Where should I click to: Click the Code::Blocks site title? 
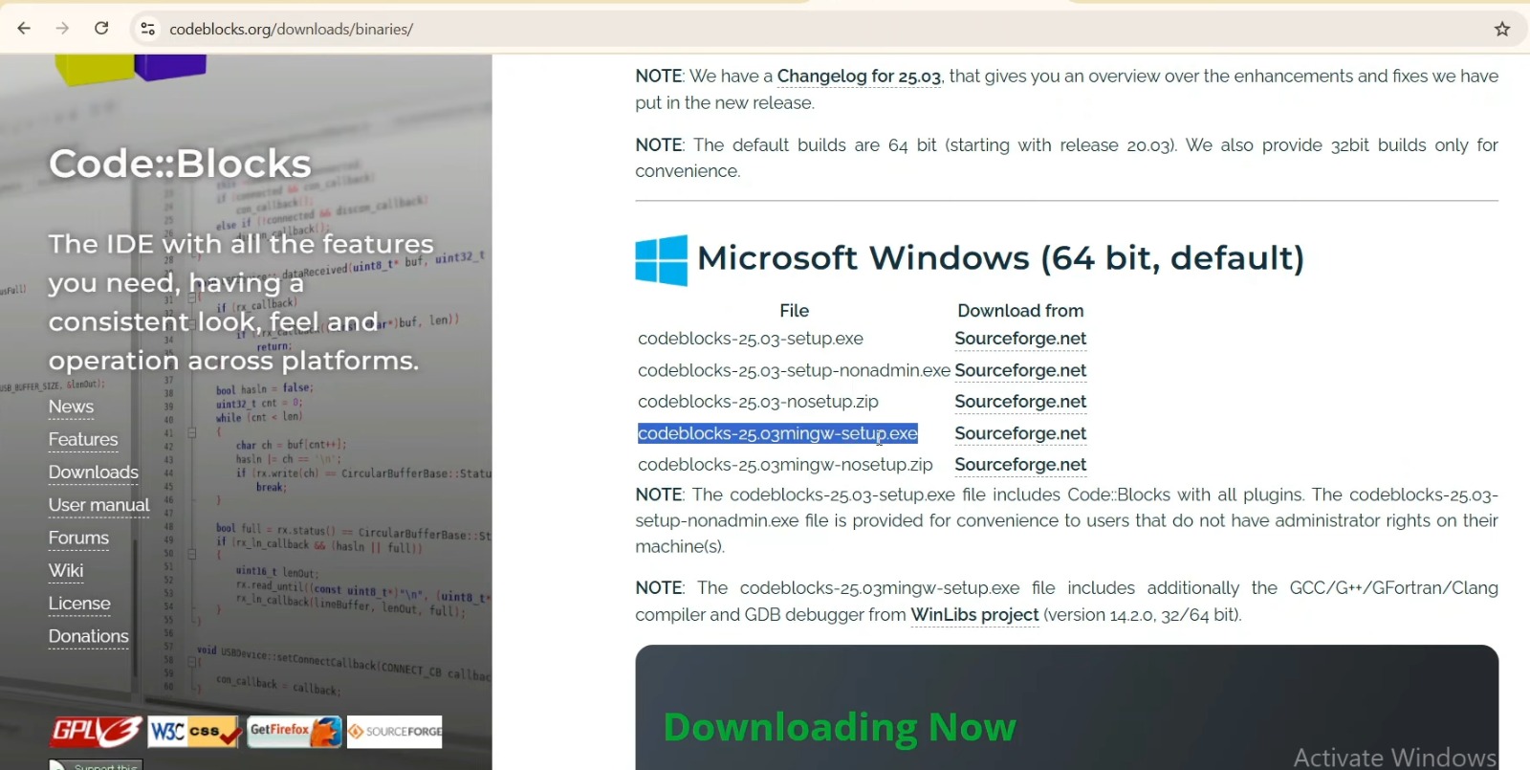click(180, 164)
